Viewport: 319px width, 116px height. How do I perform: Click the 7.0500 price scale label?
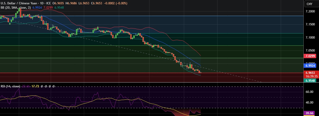[x=311, y=50]
